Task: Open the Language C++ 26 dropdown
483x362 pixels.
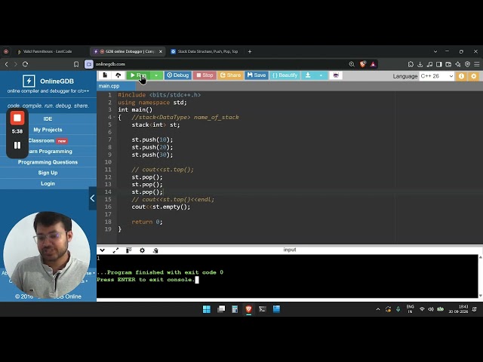Action: click(437, 76)
